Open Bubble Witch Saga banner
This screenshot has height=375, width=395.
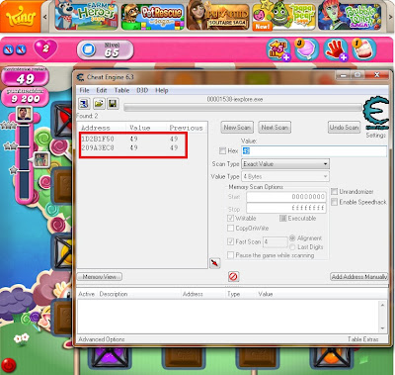(x=350, y=16)
